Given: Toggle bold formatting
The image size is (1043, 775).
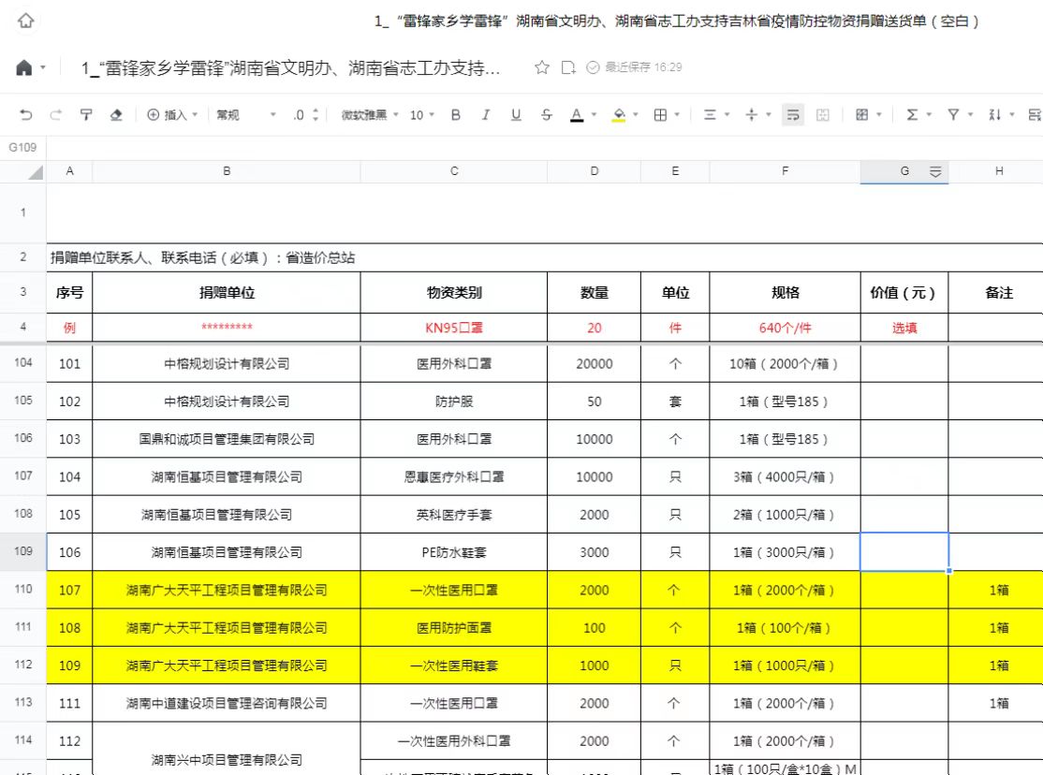Looking at the screenshot, I should point(456,114).
